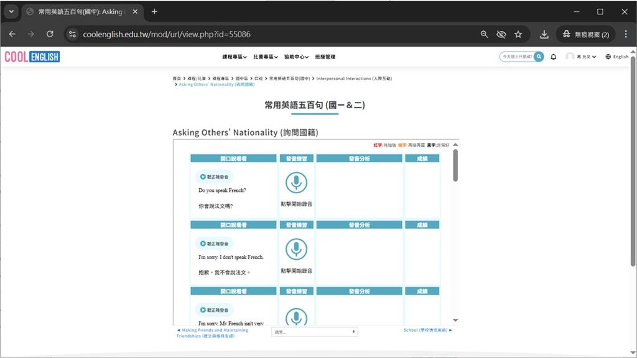637x358 pixels.
Task: Click the down arrow on the exercise scrollbar
Action: 455,321
